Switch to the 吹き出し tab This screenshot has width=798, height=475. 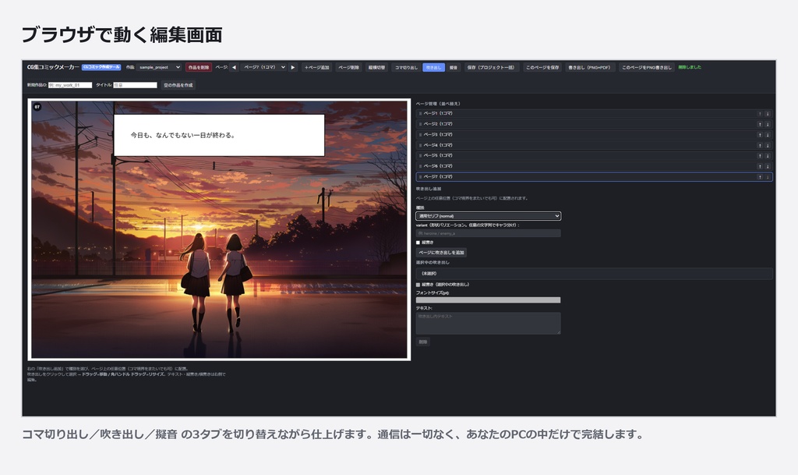click(x=433, y=67)
